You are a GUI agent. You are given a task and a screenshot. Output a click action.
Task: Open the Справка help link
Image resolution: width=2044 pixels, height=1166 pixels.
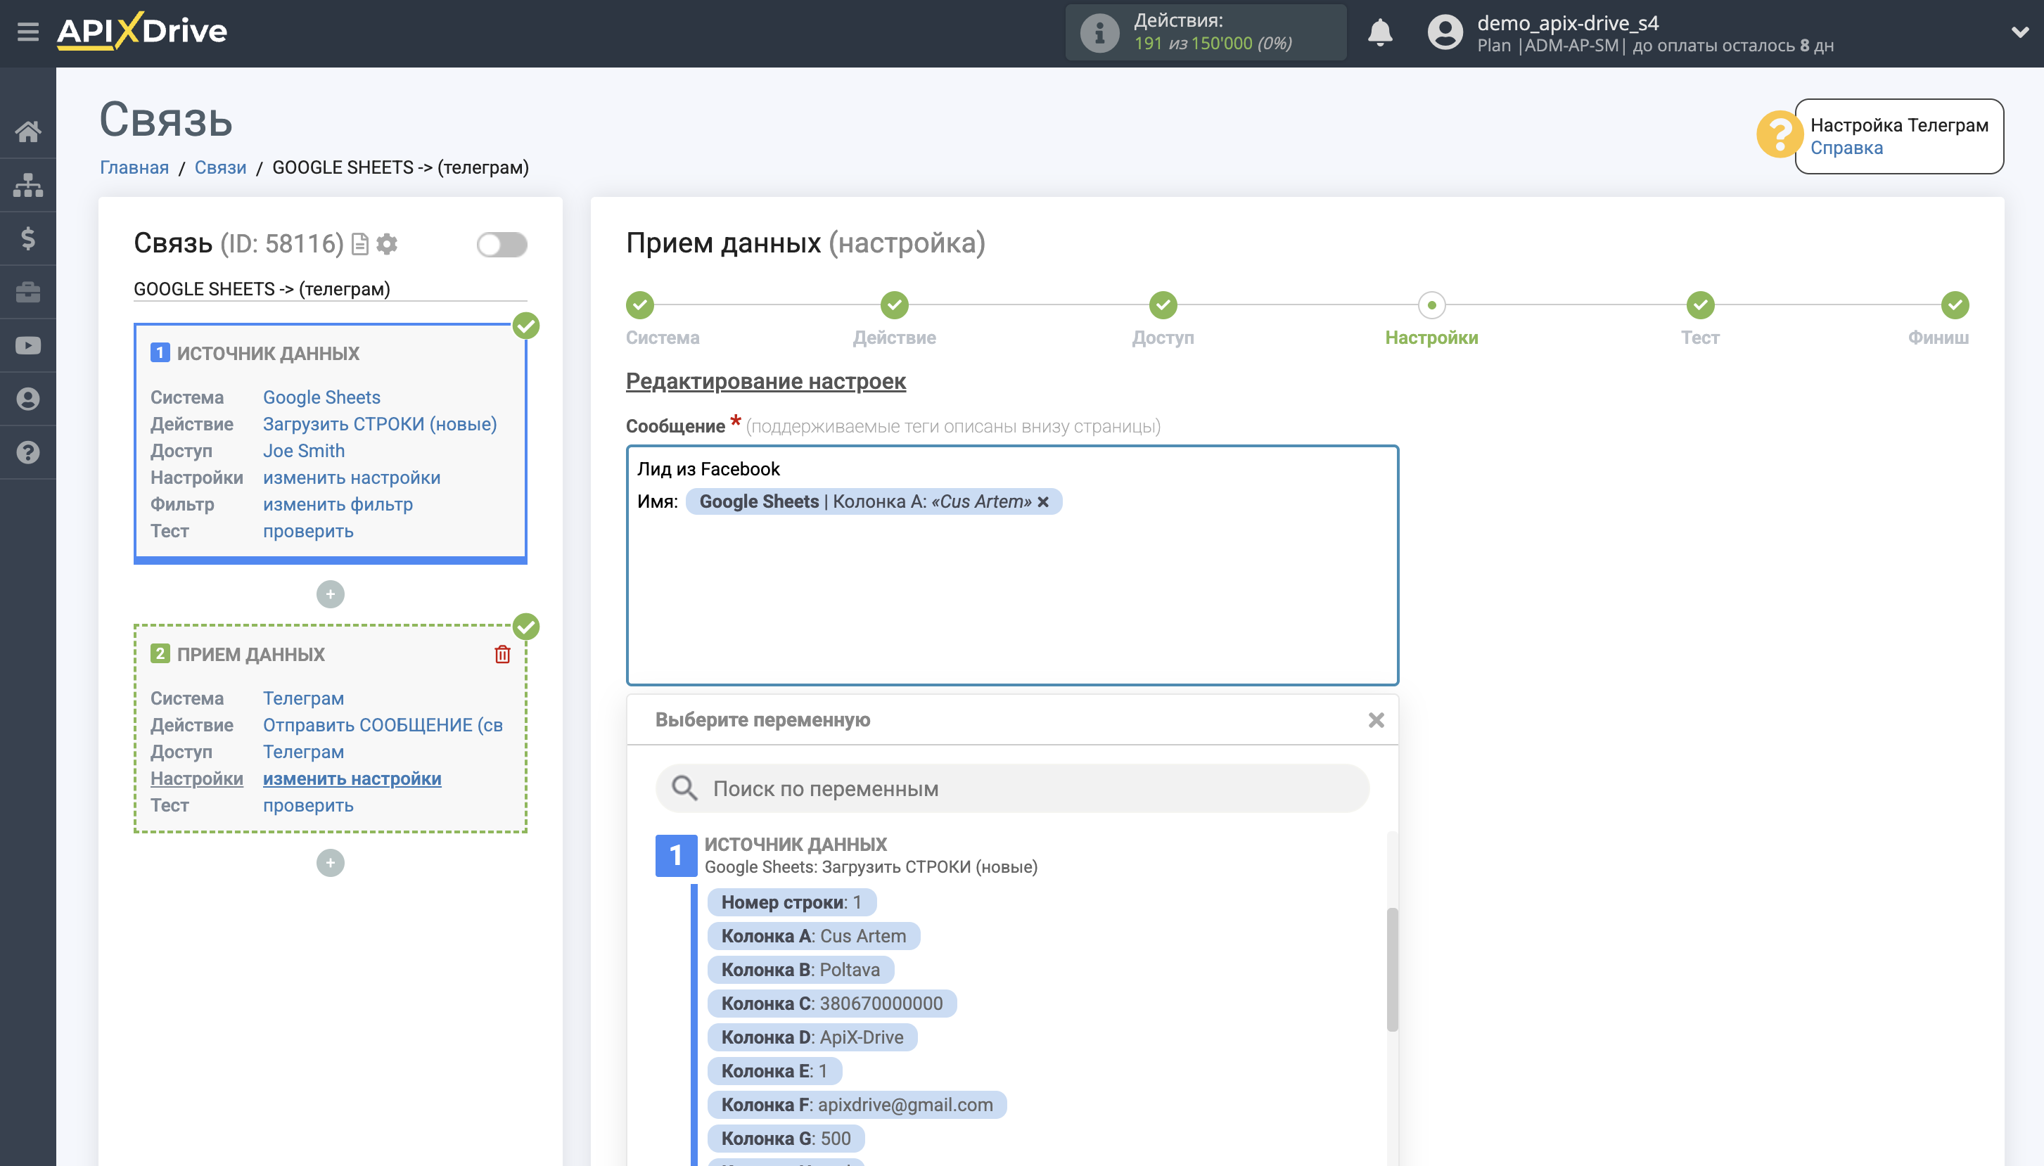pyautogui.click(x=1846, y=148)
